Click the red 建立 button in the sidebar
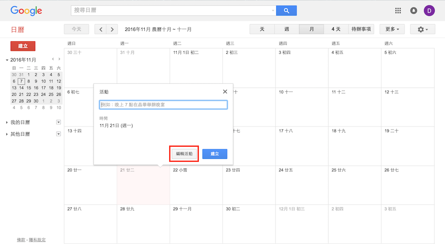 tap(23, 46)
